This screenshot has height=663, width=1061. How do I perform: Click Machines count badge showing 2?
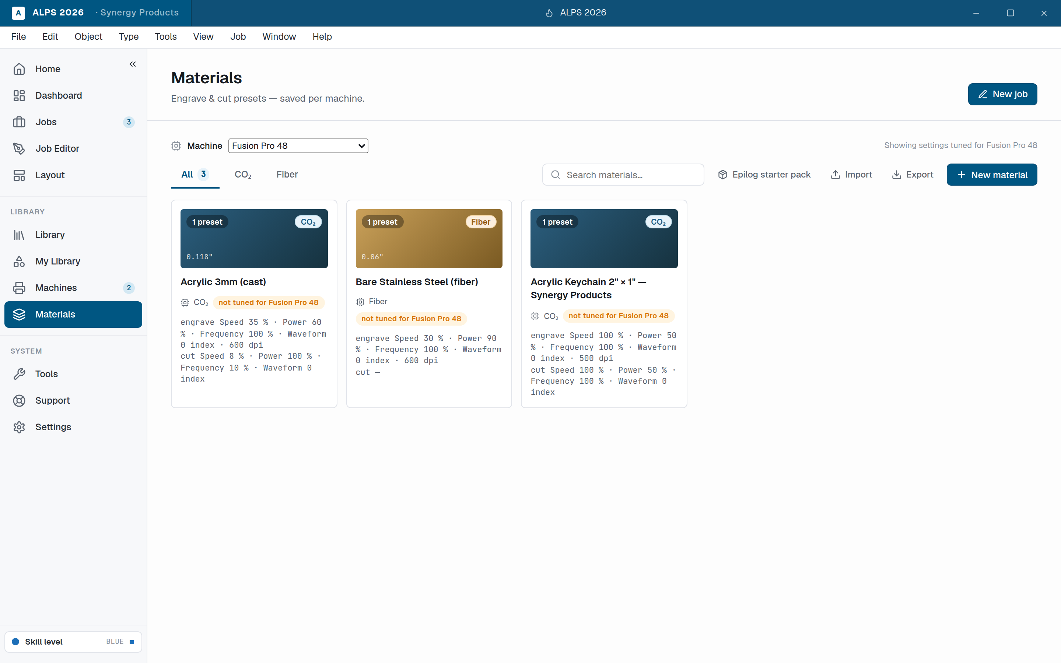point(129,288)
